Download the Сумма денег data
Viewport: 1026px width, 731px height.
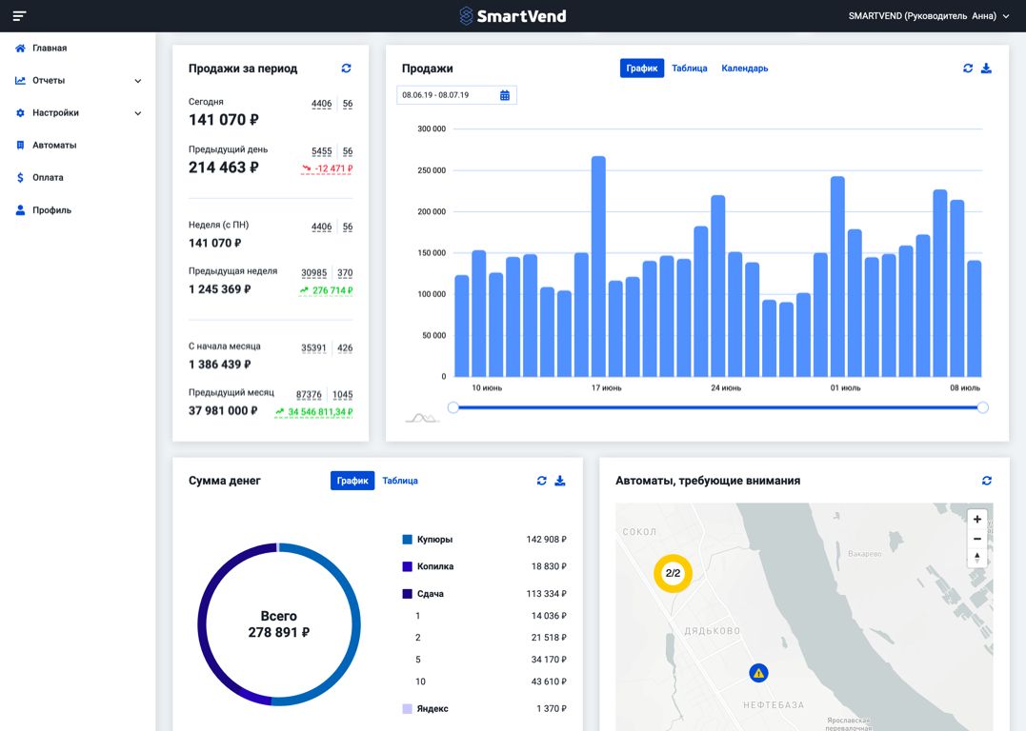point(560,481)
